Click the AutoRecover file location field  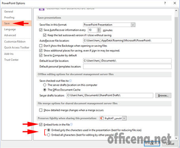click(x=127, y=40)
